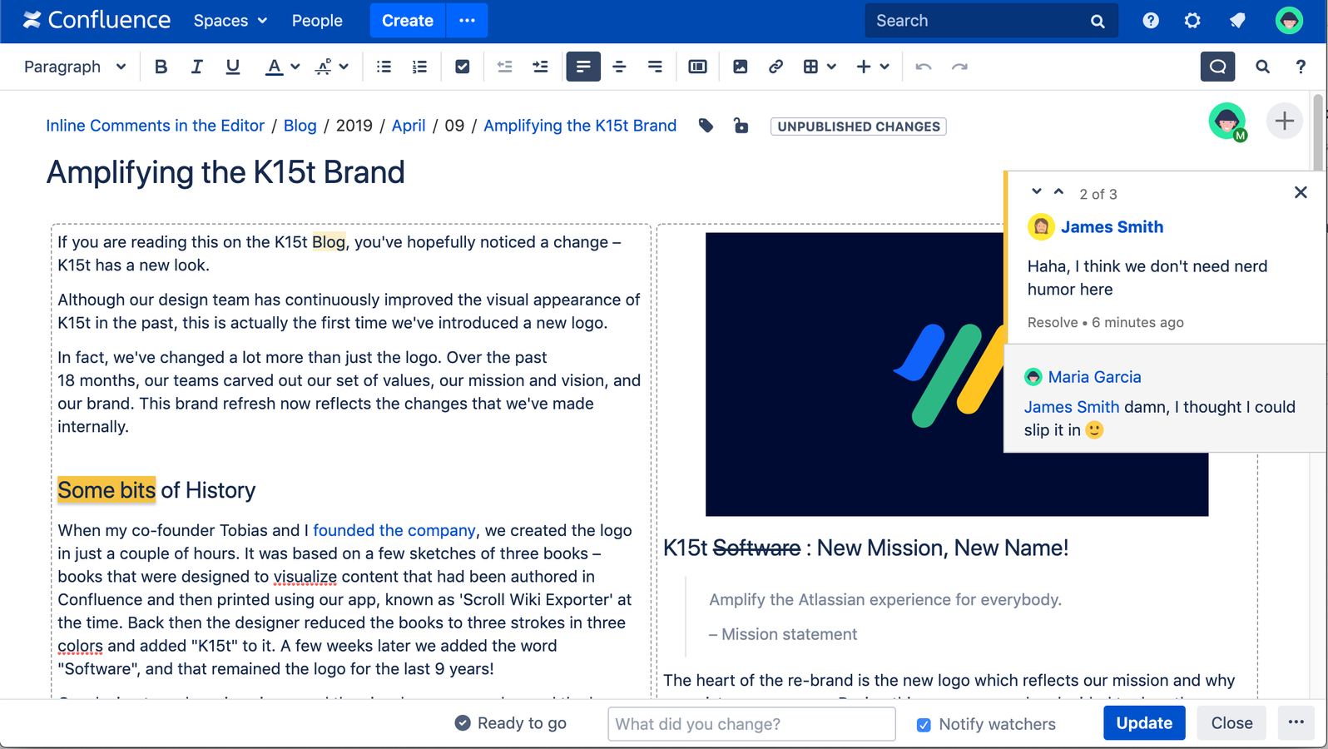Screen dimensions: 1328x749
Task: Open user profile avatar menu
Action: click(x=1289, y=21)
